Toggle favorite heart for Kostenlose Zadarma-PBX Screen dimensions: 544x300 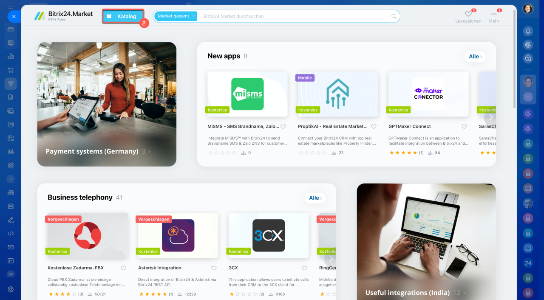tap(123, 268)
